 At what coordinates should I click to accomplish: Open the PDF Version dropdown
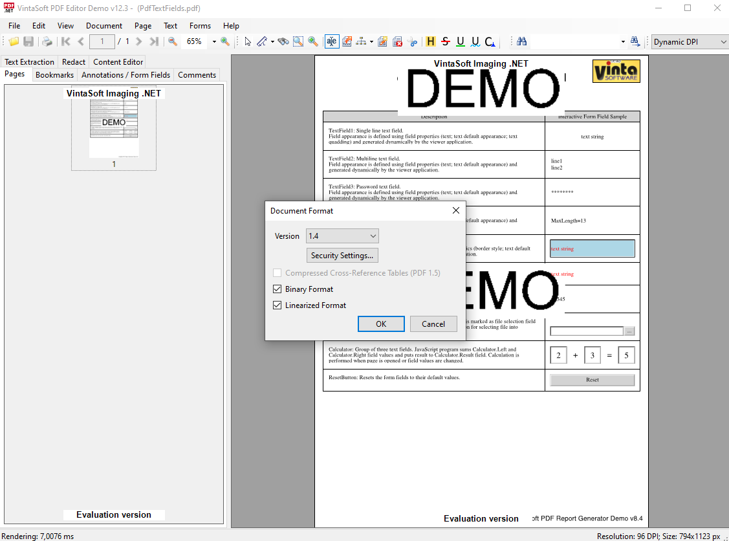pos(342,236)
